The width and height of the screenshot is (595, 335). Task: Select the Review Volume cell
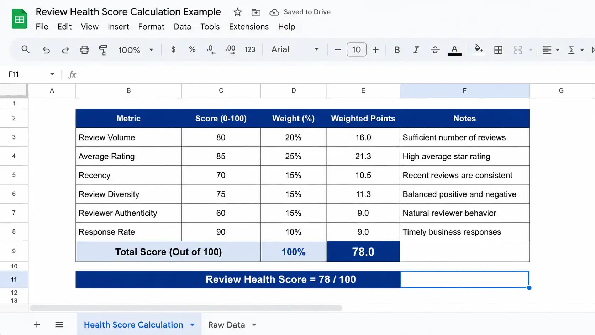[128, 137]
